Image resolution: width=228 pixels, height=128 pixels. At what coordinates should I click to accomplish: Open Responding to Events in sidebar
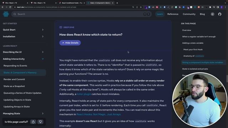pos(15,65)
